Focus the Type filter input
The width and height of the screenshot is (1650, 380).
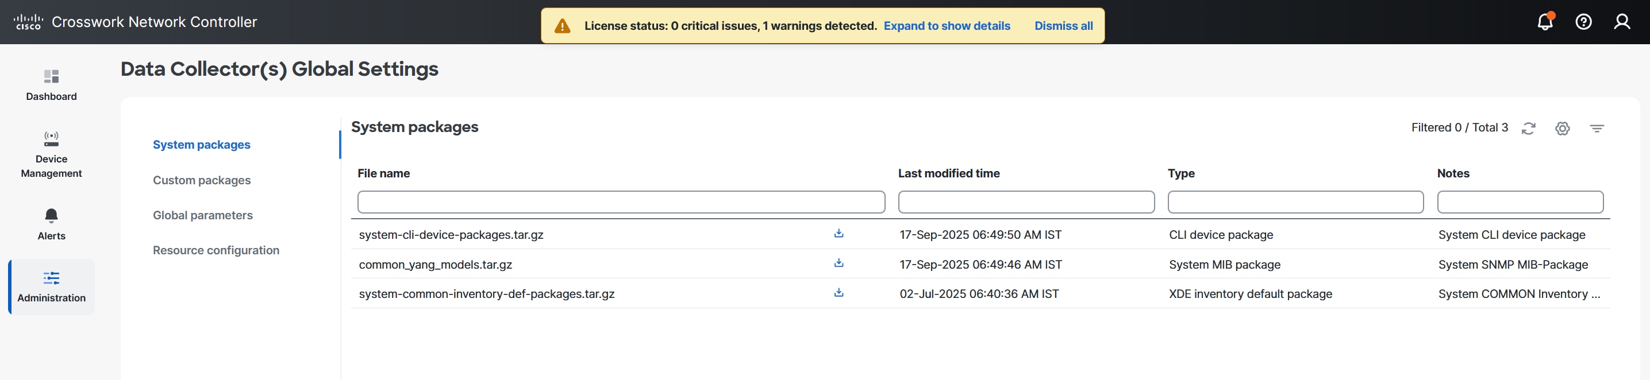(1295, 202)
